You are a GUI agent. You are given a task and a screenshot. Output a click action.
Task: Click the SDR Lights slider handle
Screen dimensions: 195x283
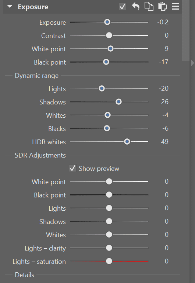(109, 208)
